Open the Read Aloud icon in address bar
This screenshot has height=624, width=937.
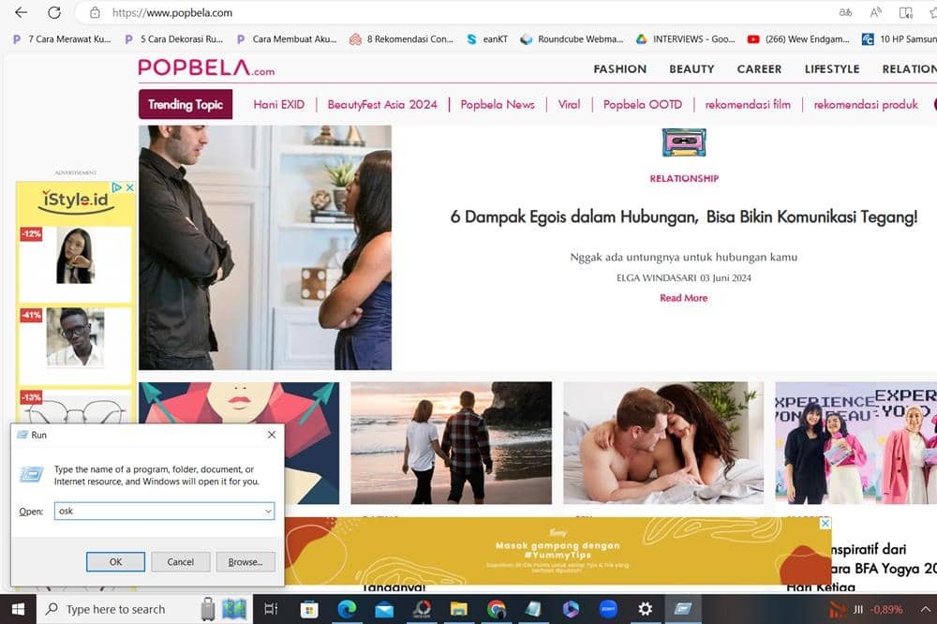876,13
